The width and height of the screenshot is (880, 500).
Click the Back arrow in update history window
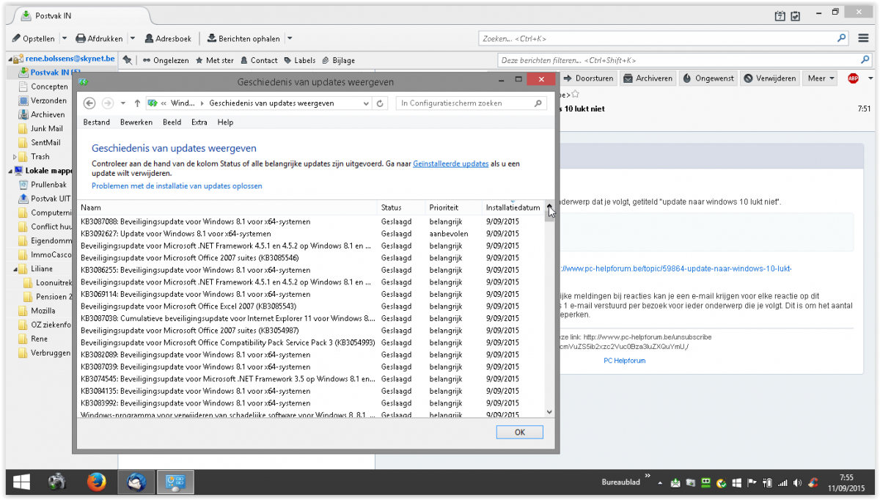click(x=89, y=103)
